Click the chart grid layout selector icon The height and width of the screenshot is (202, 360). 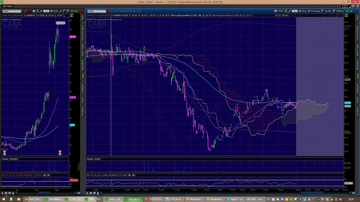tap(345, 6)
